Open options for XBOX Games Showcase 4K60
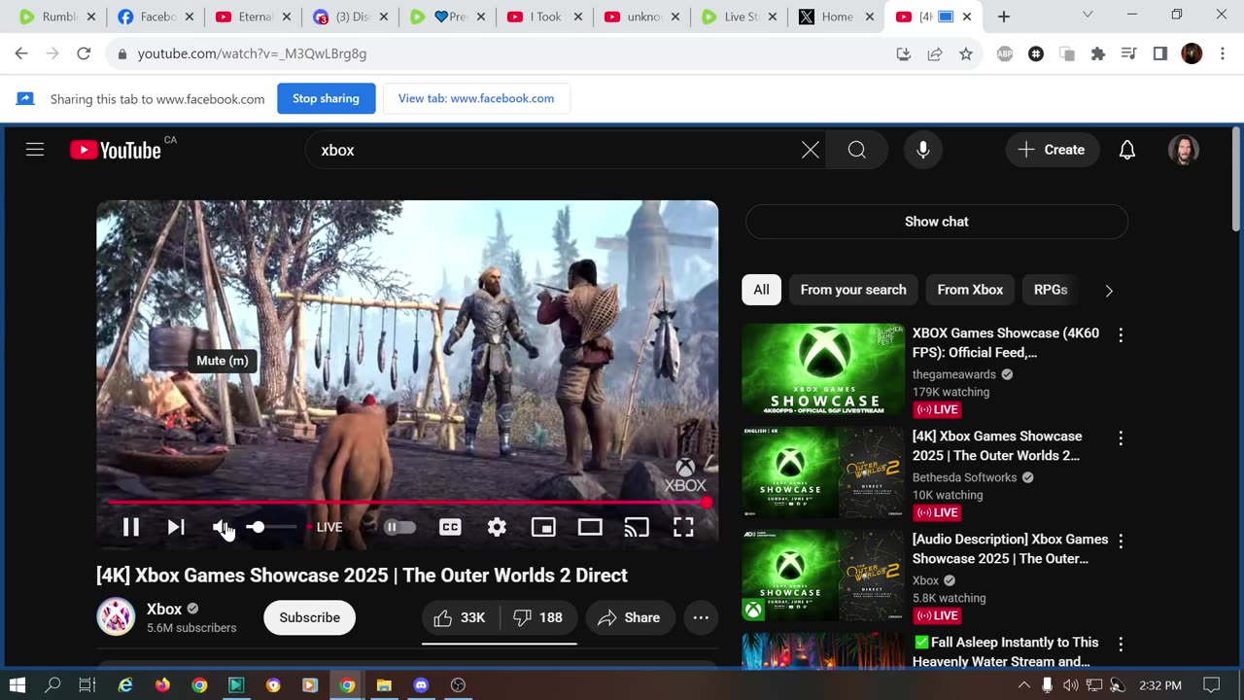 (x=1121, y=334)
